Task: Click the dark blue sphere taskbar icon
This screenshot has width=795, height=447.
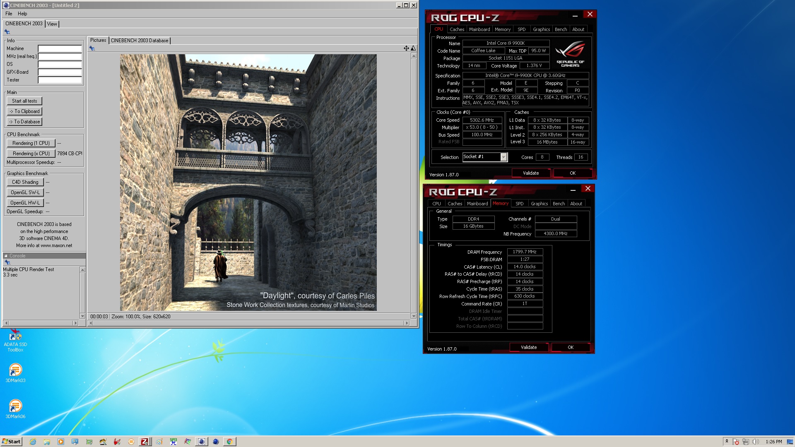Action: [x=216, y=442]
